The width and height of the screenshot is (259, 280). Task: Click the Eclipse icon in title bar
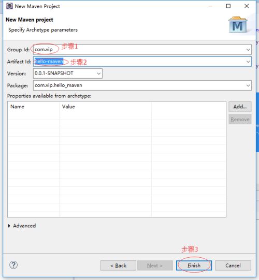(9, 6)
